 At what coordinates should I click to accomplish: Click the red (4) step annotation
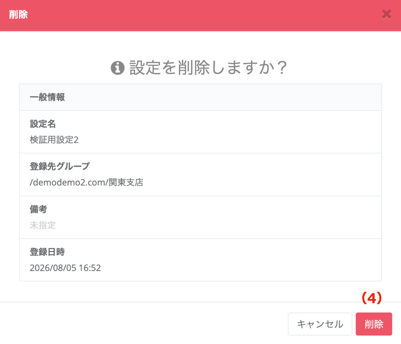click(x=371, y=298)
